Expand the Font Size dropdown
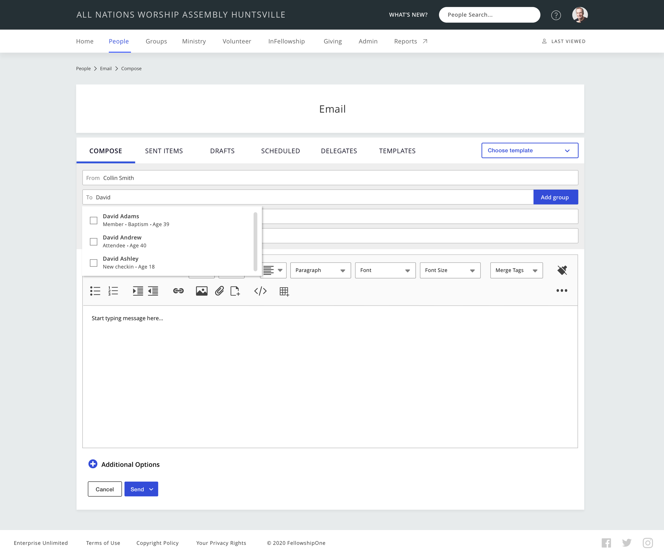This screenshot has width=664, height=555. tap(450, 270)
